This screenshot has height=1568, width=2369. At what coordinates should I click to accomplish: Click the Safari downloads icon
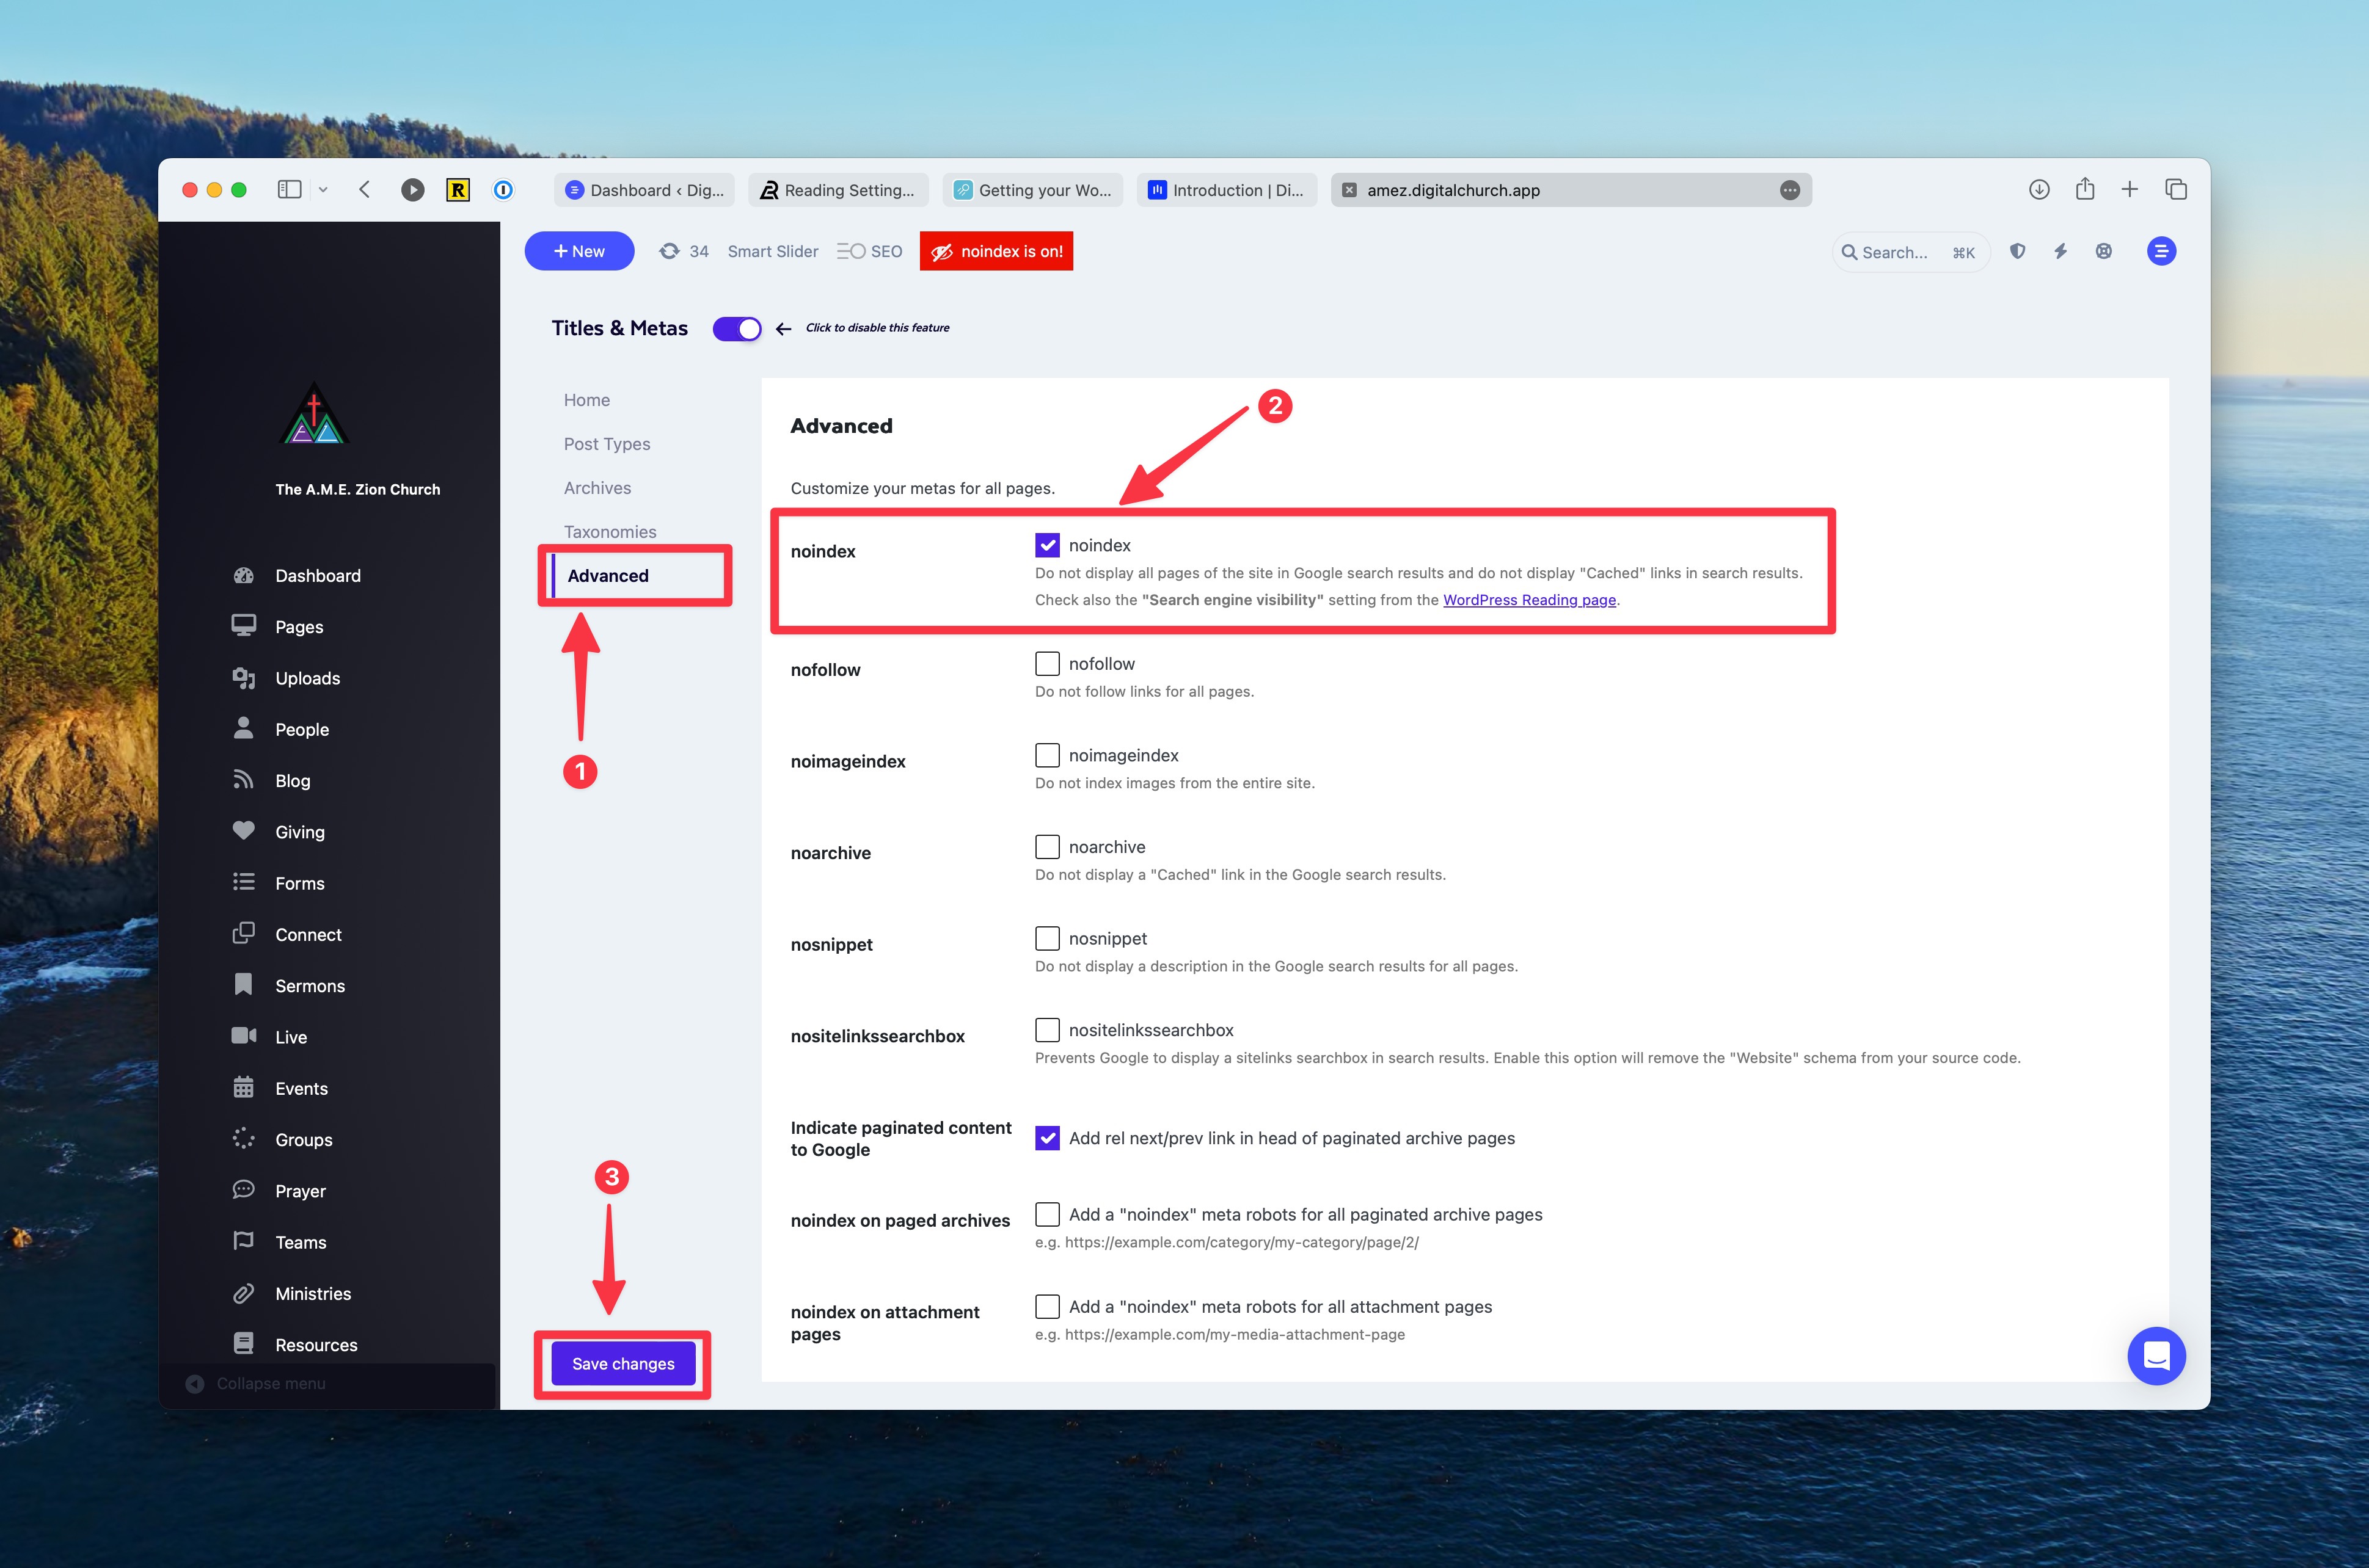[2039, 189]
